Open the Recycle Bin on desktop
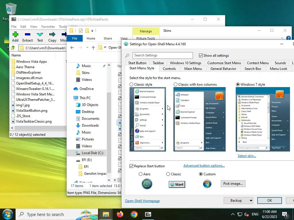 click(11, 9)
